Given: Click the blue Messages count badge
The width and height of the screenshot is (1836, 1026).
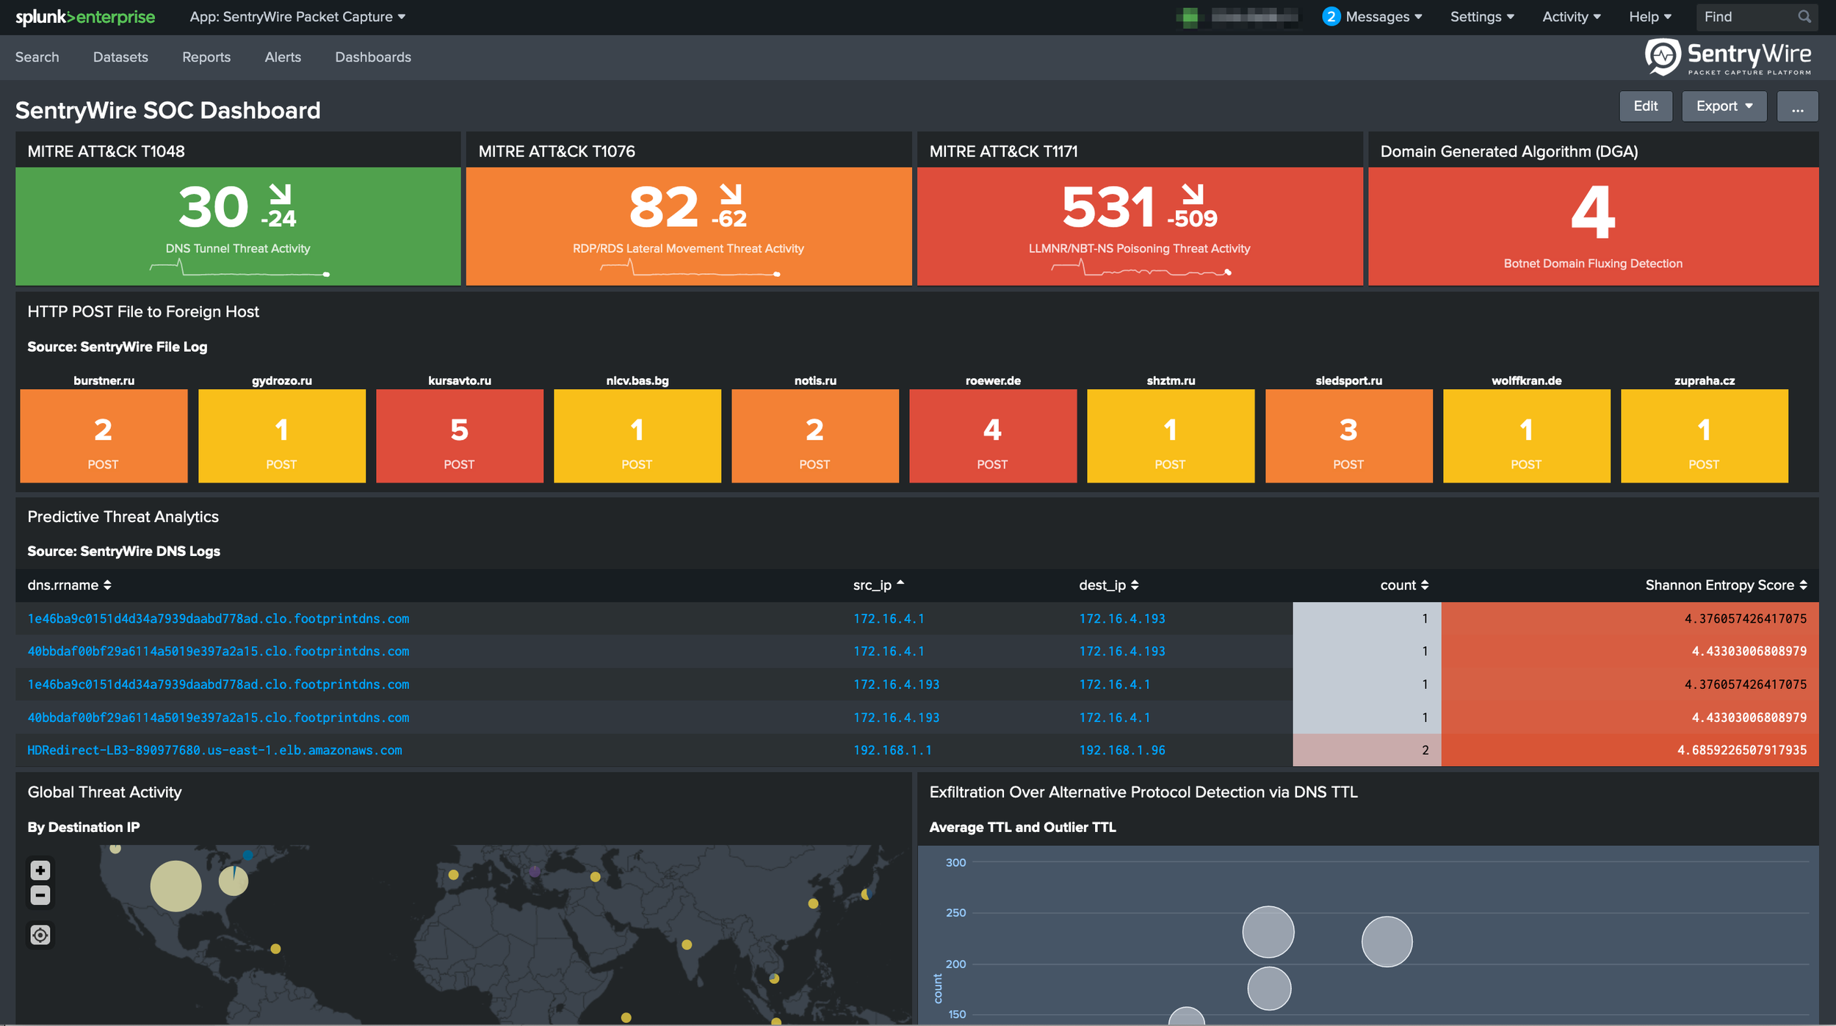Looking at the screenshot, I should click(1331, 17).
